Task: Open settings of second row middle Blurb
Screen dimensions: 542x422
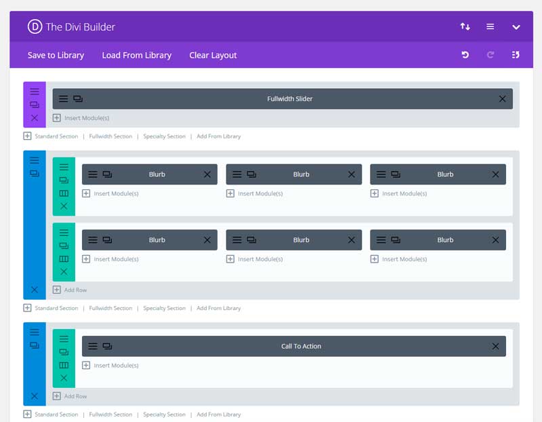Action: [236, 239]
